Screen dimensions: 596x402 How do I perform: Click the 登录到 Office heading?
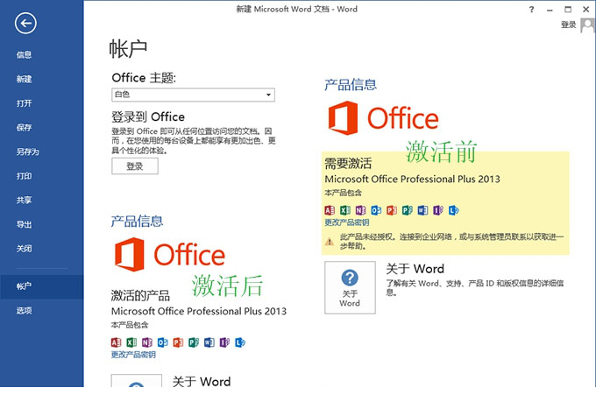pos(148,117)
